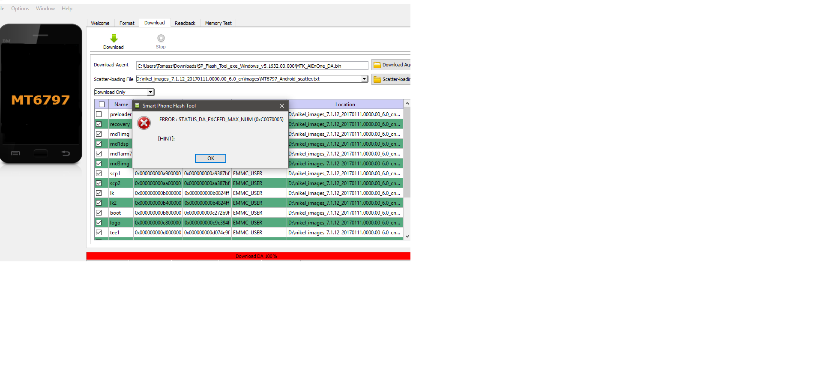Click the Smart Phone Flash Tool title icon
The width and height of the screenshot is (820, 374).
(137, 106)
